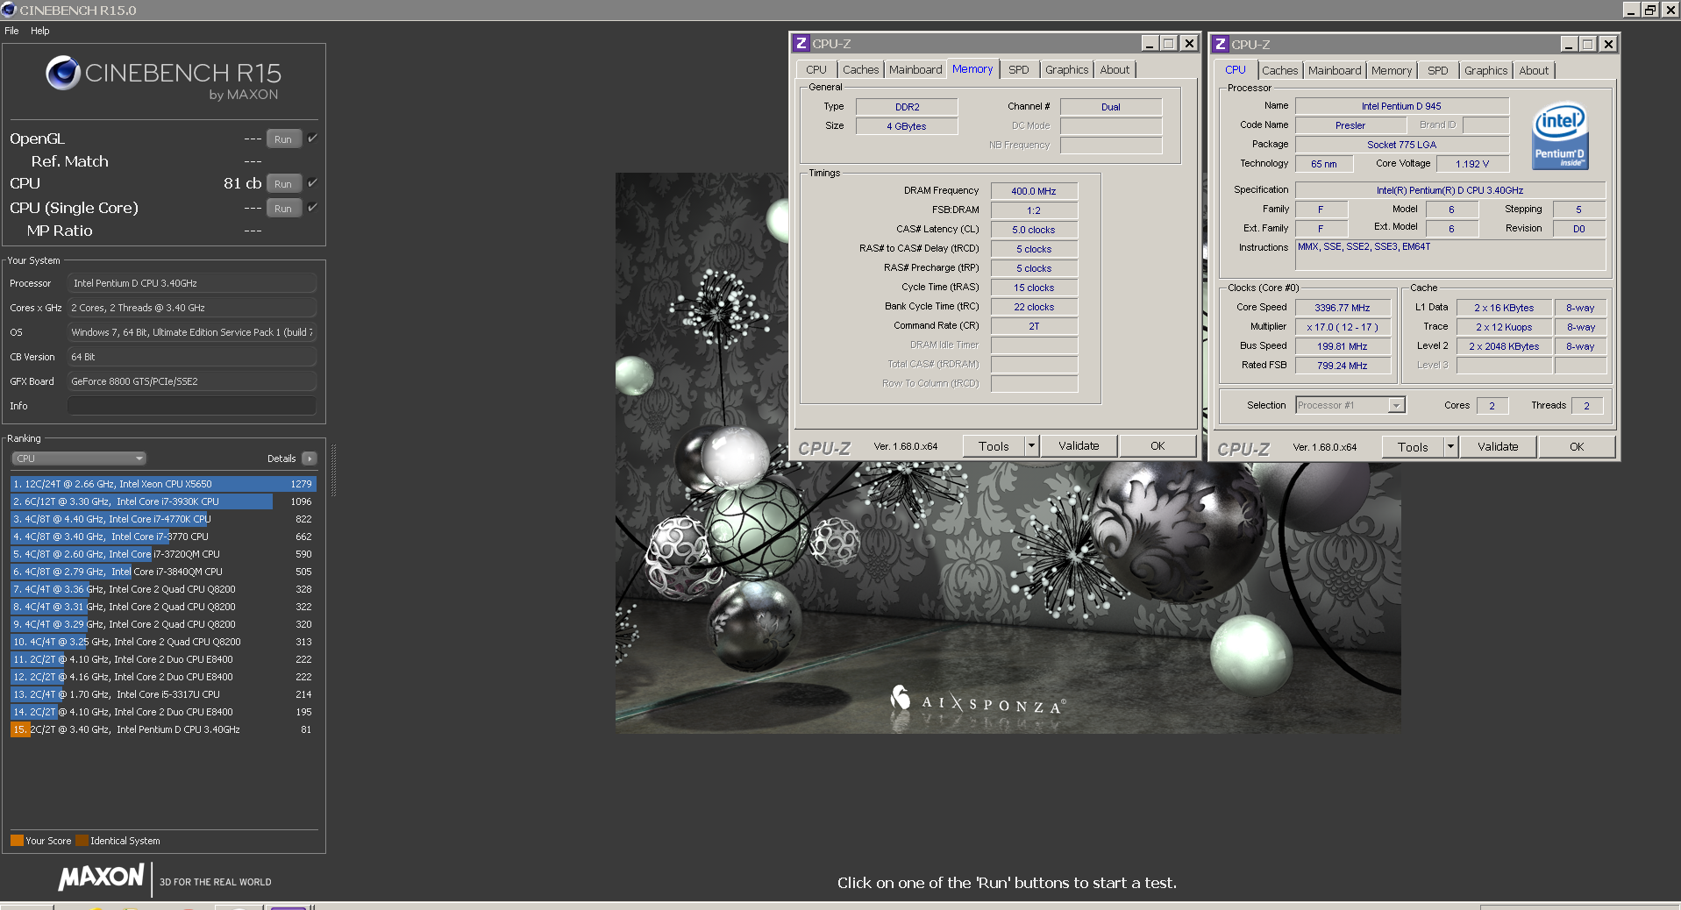This screenshot has width=1681, height=910.
Task: Select ranking row 4 Core i7-3770
Action: pyautogui.click(x=163, y=537)
